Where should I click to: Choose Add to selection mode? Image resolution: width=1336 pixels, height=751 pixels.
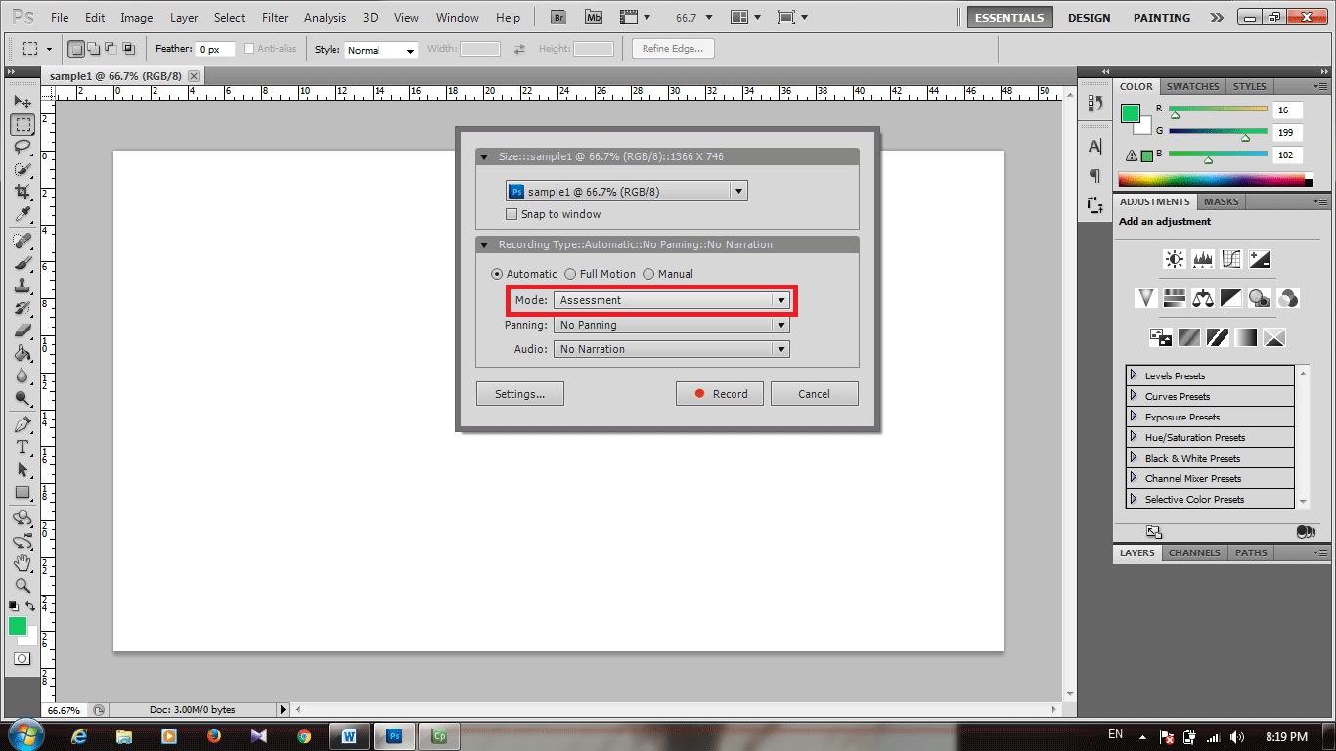coord(95,49)
